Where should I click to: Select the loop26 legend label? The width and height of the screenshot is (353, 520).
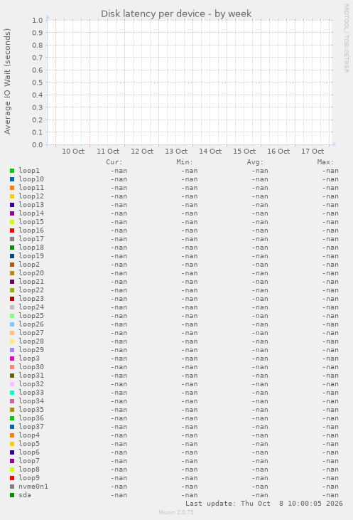pyautogui.click(x=31, y=324)
